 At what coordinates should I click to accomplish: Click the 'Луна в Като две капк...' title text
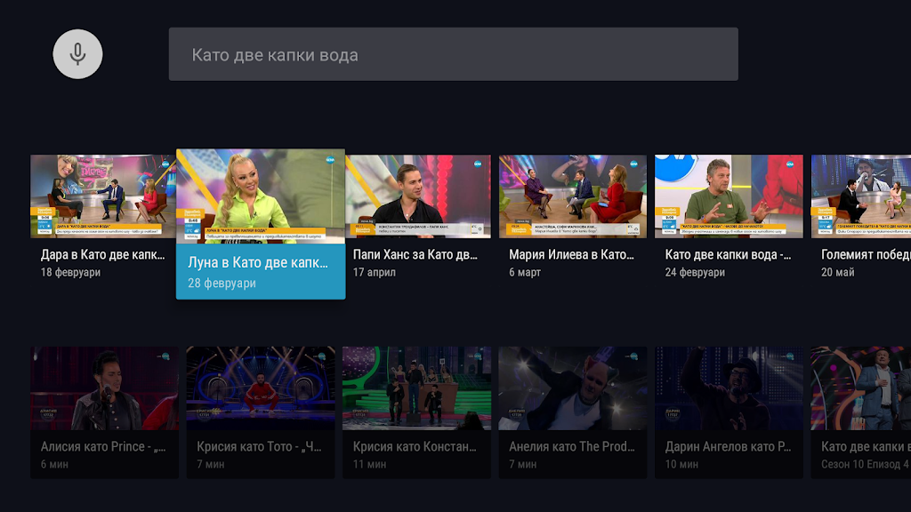click(x=259, y=263)
